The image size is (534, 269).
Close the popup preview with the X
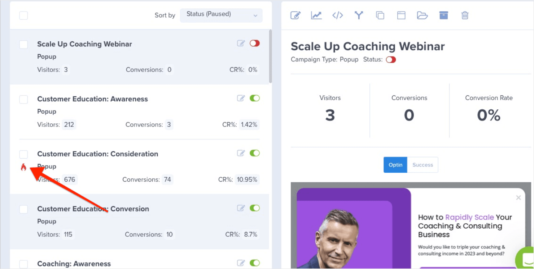[518, 197]
